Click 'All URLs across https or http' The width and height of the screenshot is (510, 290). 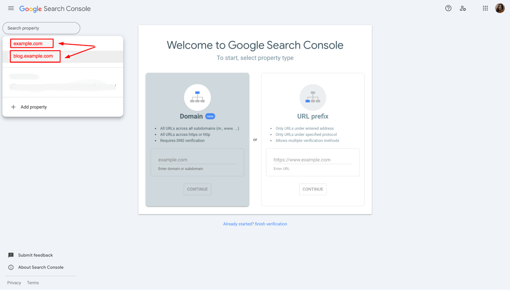pos(185,134)
